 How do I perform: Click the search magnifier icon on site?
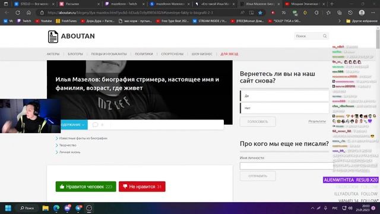click(x=325, y=36)
